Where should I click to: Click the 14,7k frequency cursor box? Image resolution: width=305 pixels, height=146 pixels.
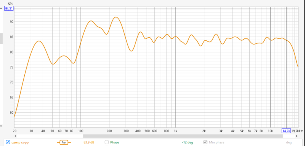tap(286, 131)
